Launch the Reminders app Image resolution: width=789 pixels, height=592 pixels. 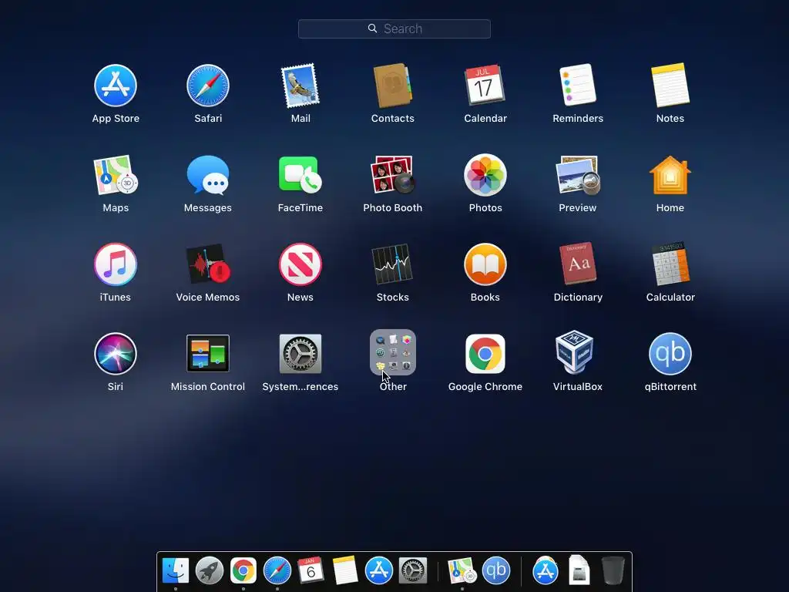[578, 86]
